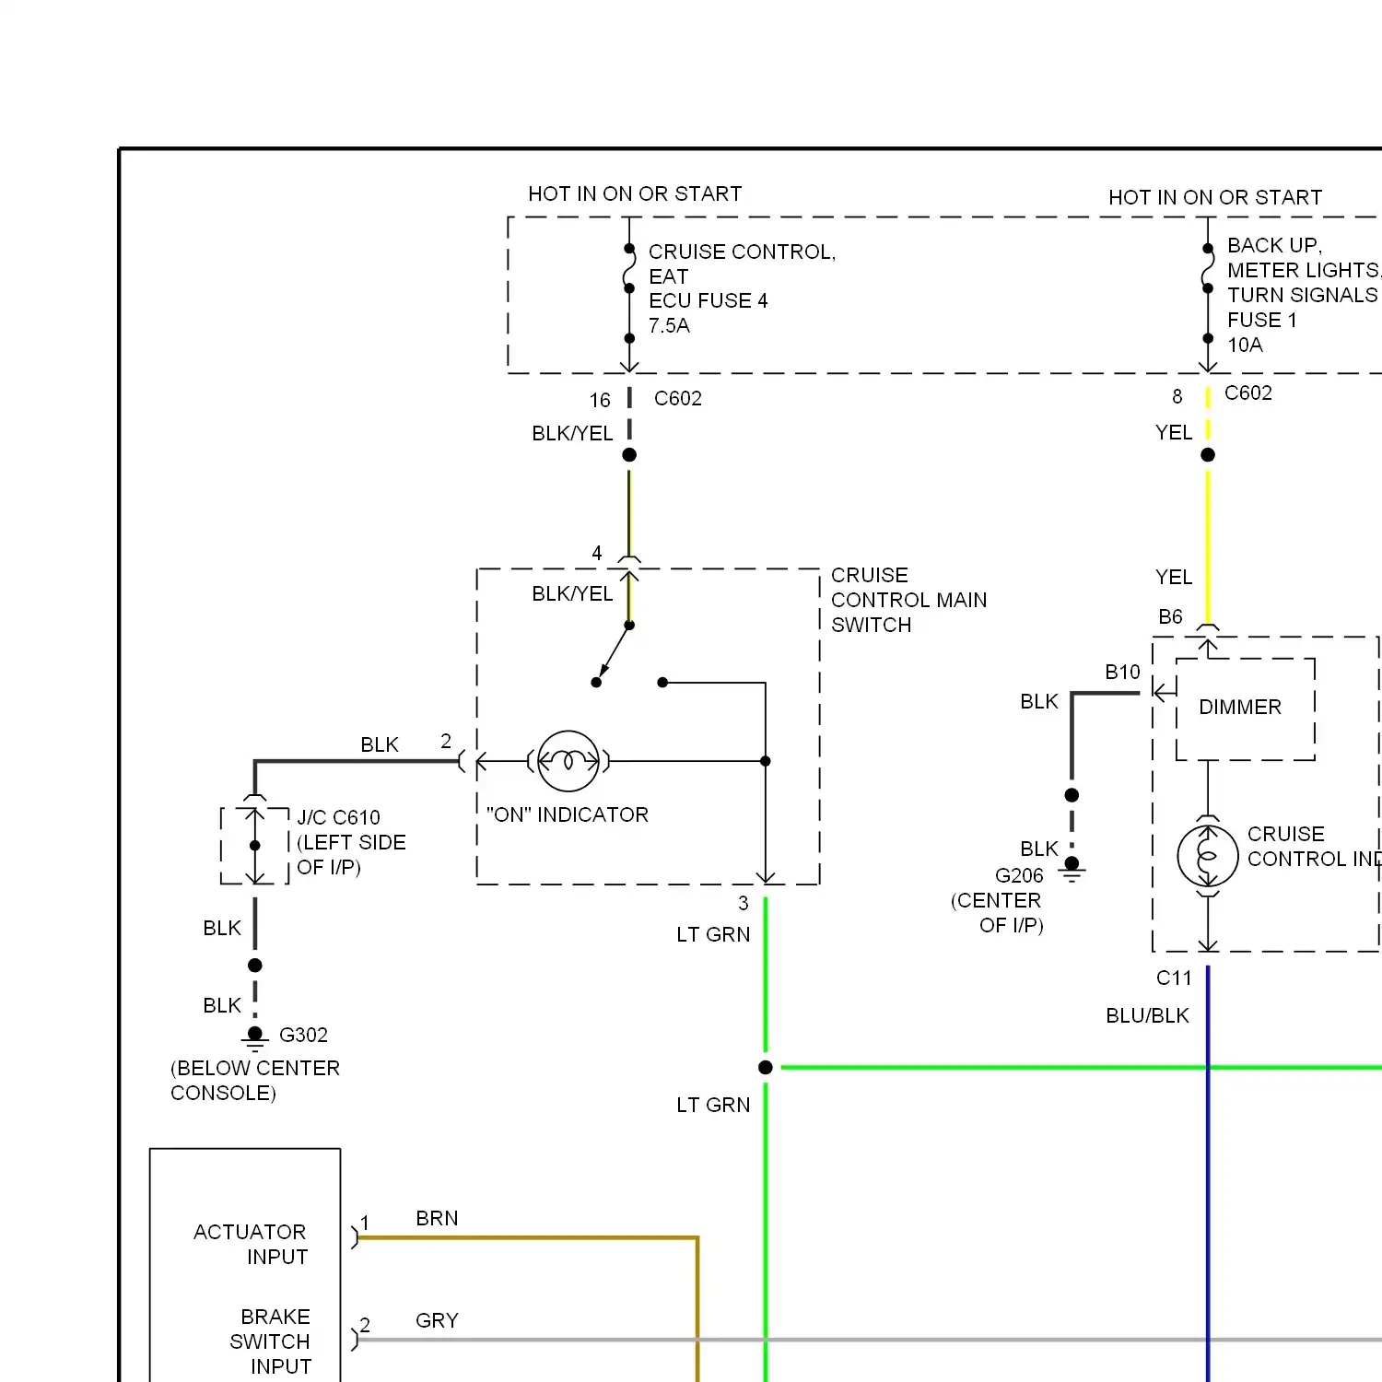Click the BLK/YEL label inside the main switch
The width and height of the screenshot is (1382, 1382).
pos(572,593)
